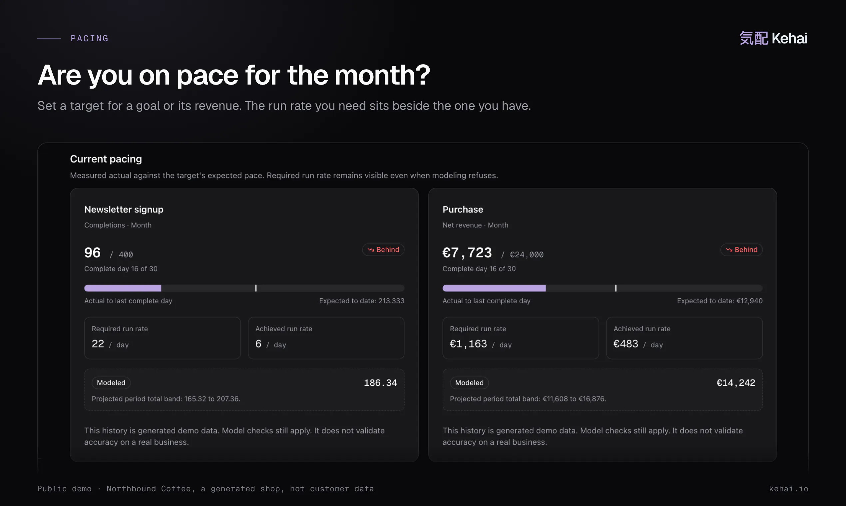Click the Achieved run rate '6 / day' box
Image resolution: width=846 pixels, height=506 pixels.
[x=326, y=338]
